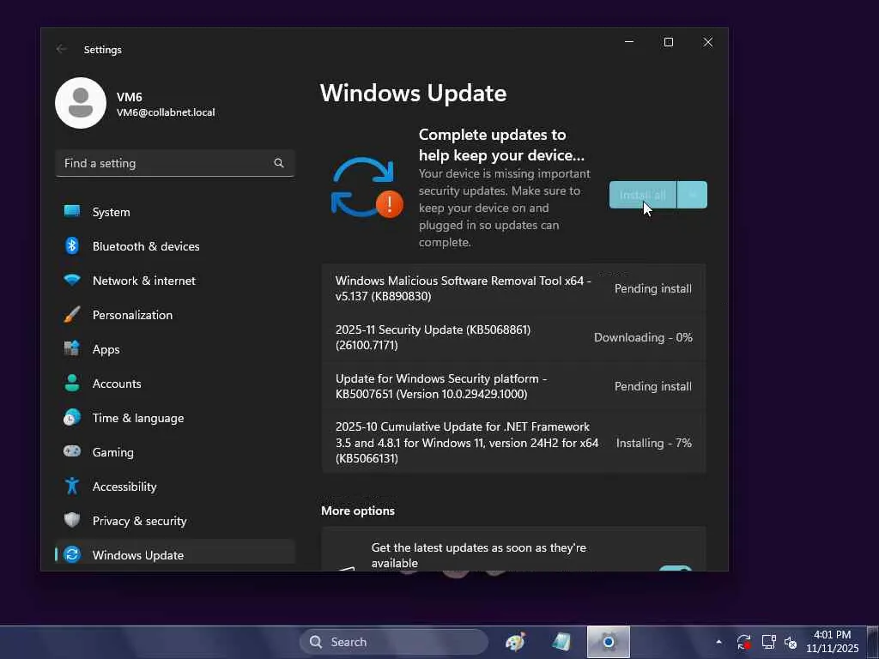Open the Apps settings page
879x659 pixels.
(175, 349)
